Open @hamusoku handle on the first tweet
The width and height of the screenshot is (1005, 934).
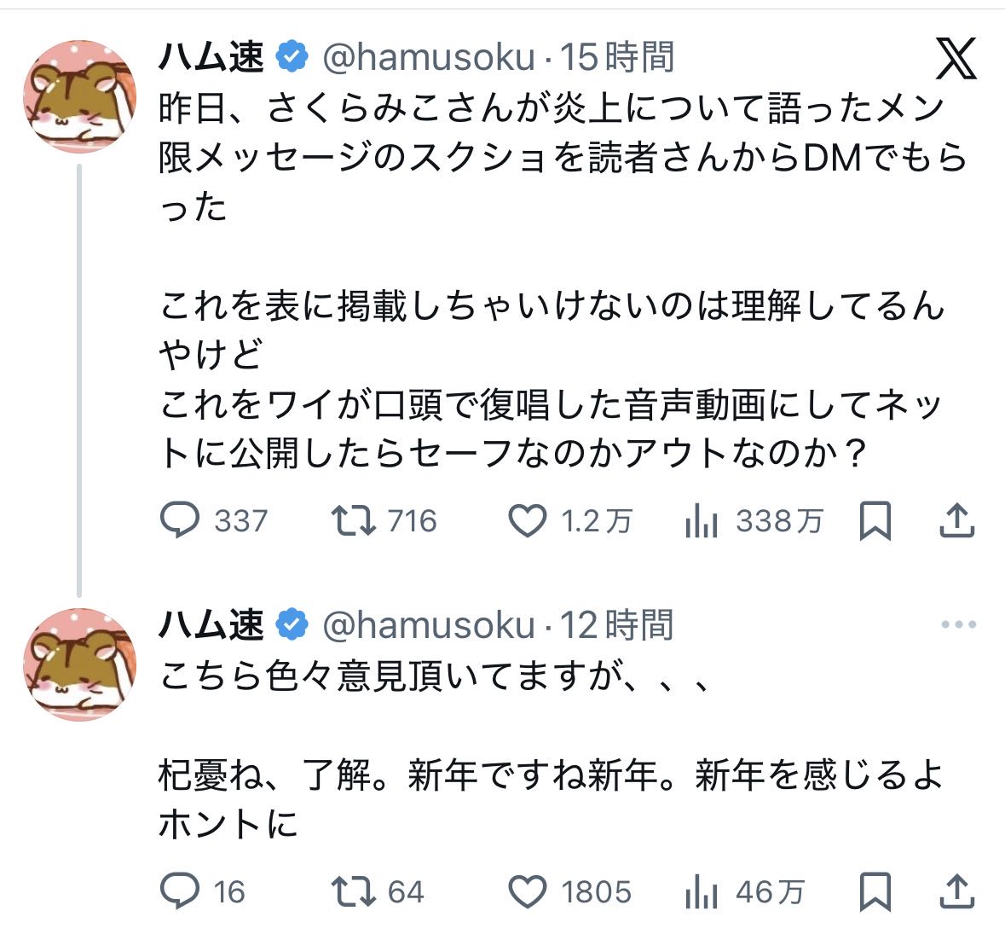[428, 58]
